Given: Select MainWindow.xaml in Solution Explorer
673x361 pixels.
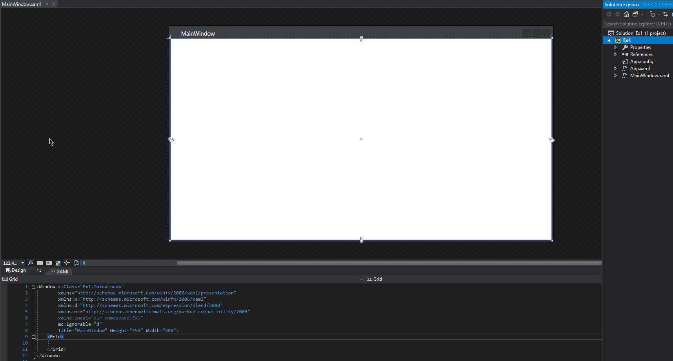Looking at the screenshot, I should coord(649,76).
